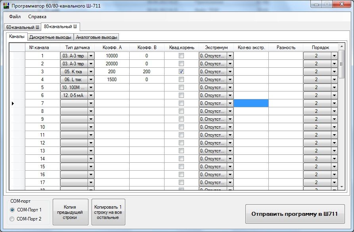Switch to the 60-канальный Ш tab

pyautogui.click(x=23, y=27)
